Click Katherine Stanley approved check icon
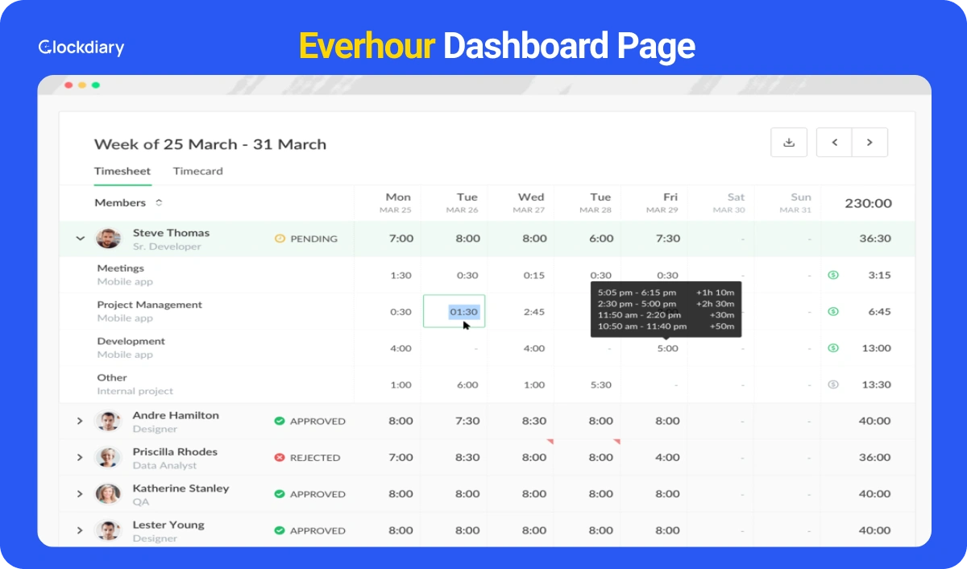Image resolution: width=967 pixels, height=569 pixels. [x=280, y=494]
